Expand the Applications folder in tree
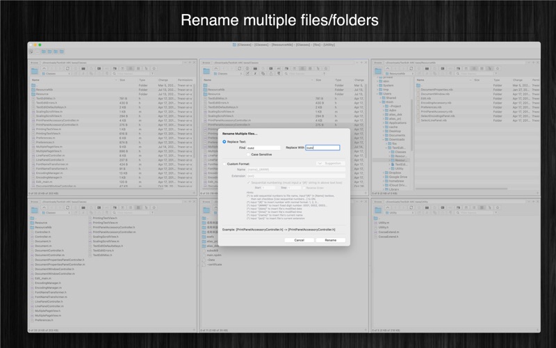The width and height of the screenshot is (556, 348). (384, 123)
